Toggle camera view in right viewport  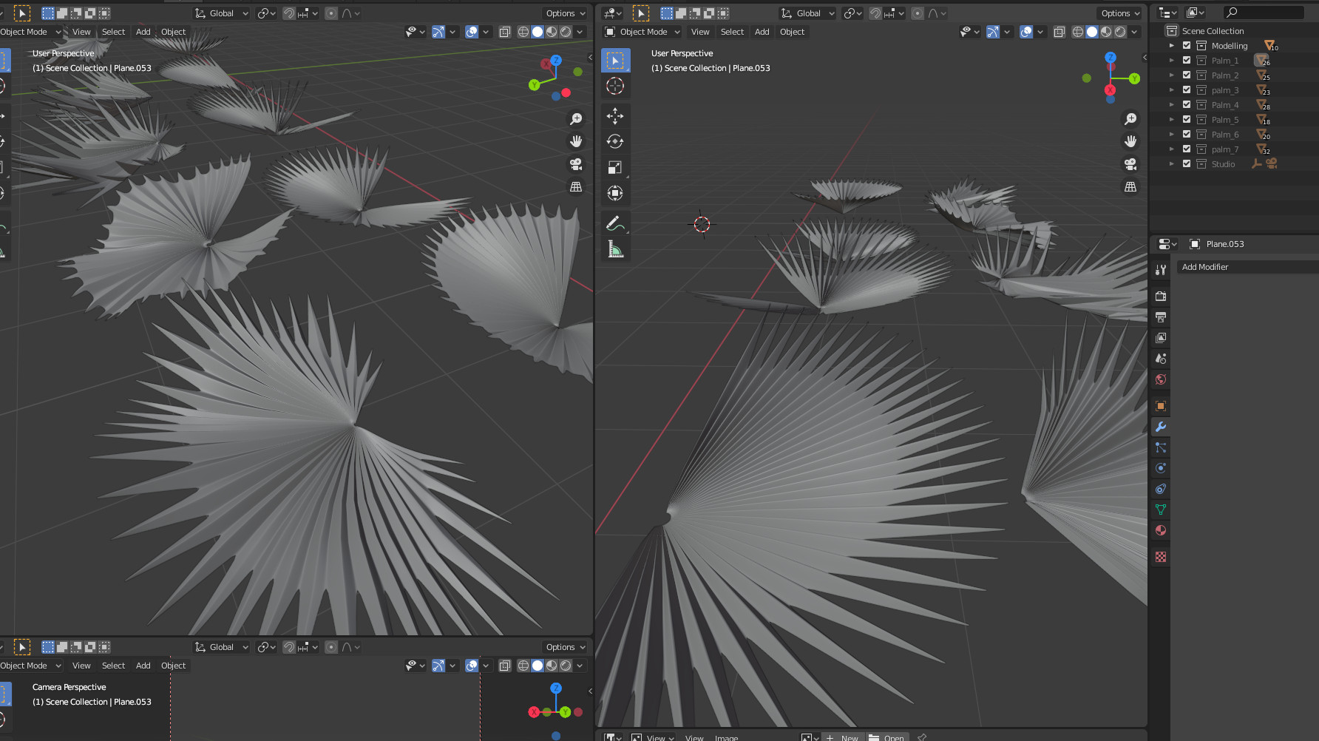(x=1130, y=164)
